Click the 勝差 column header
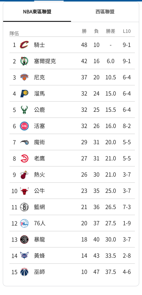This screenshot has width=142, height=295. coord(111,31)
